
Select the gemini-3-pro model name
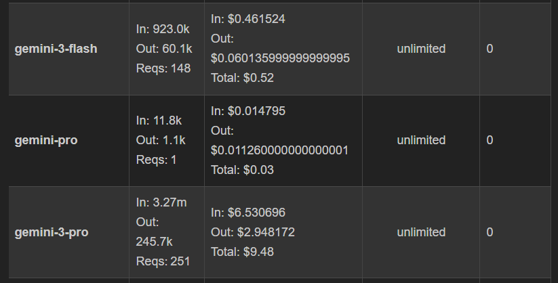pyautogui.click(x=52, y=232)
